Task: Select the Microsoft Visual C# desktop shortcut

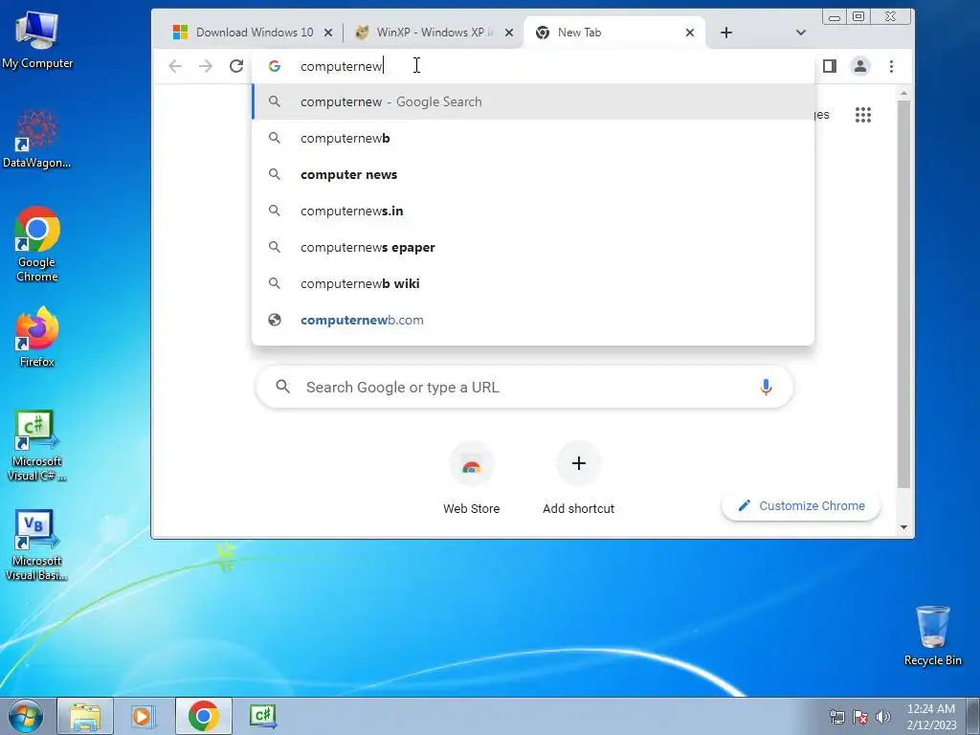Action: click(x=37, y=446)
